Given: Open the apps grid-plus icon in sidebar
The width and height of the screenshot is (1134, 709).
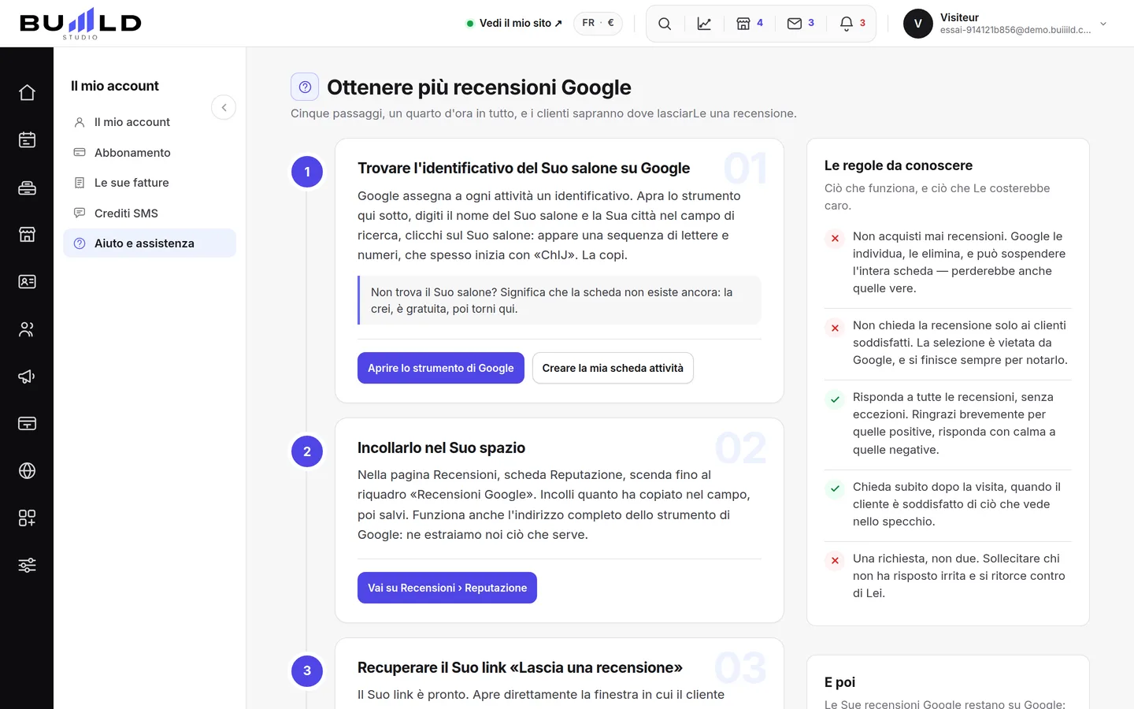Looking at the screenshot, I should [x=27, y=518].
